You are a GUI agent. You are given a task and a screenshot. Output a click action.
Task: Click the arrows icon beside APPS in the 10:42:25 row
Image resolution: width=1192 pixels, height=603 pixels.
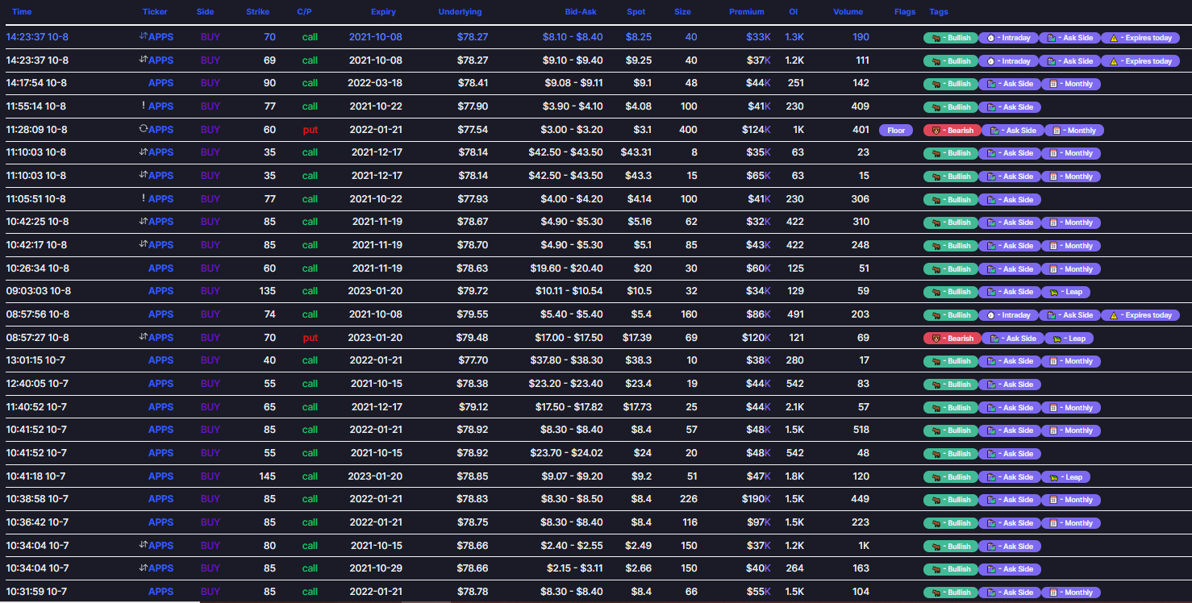[143, 221]
